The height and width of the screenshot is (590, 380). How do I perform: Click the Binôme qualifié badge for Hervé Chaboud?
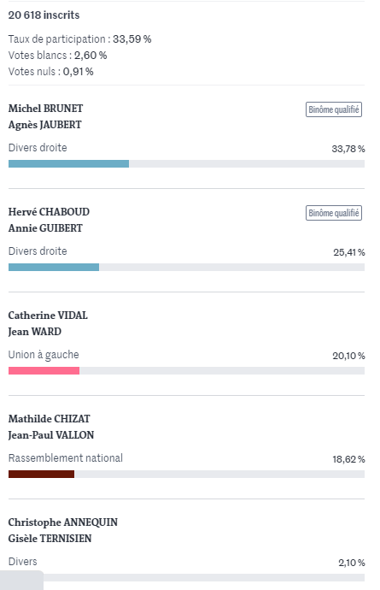coord(334,213)
